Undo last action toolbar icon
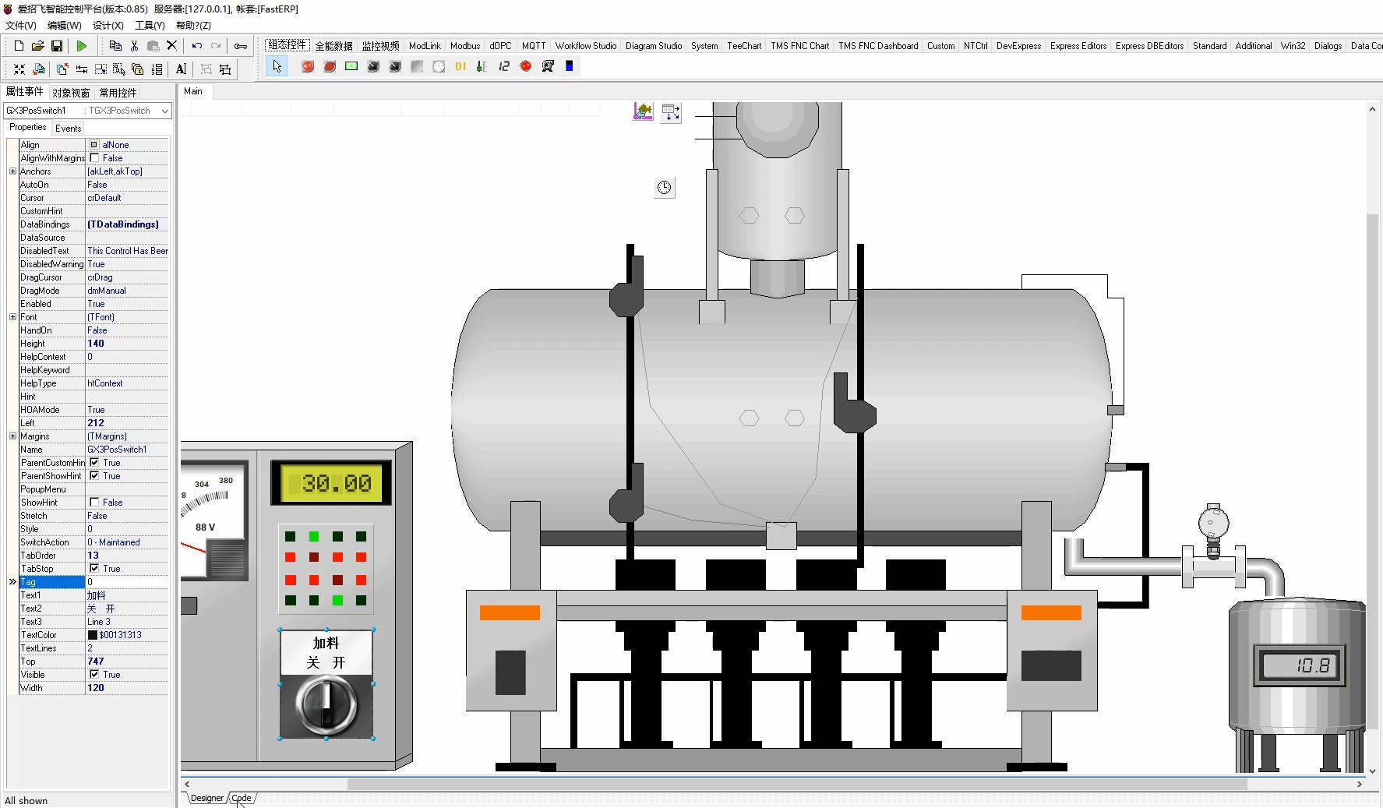 pos(197,46)
